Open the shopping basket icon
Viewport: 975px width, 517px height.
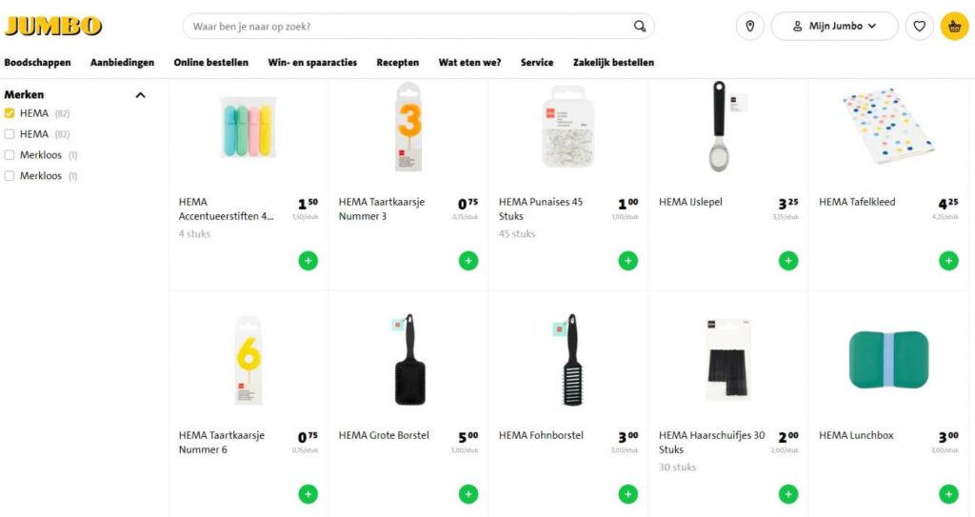click(954, 26)
